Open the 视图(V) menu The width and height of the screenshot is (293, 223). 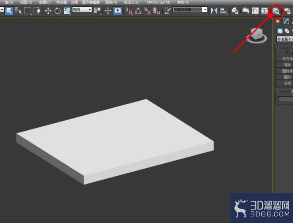[26, 2]
